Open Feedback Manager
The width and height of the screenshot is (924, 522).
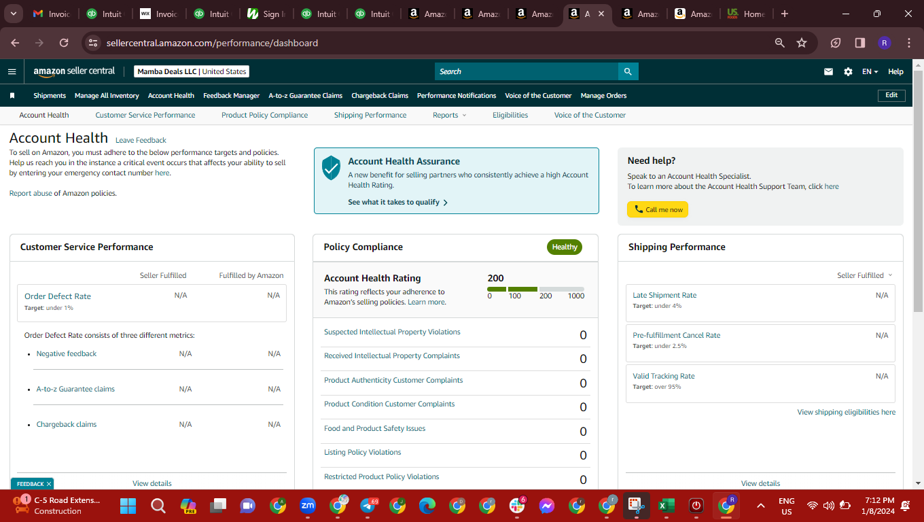231,96
